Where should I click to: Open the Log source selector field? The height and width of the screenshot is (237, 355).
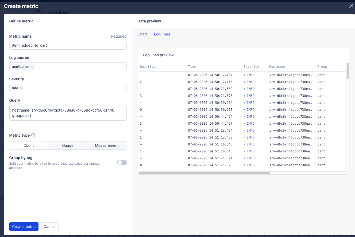coord(68,67)
